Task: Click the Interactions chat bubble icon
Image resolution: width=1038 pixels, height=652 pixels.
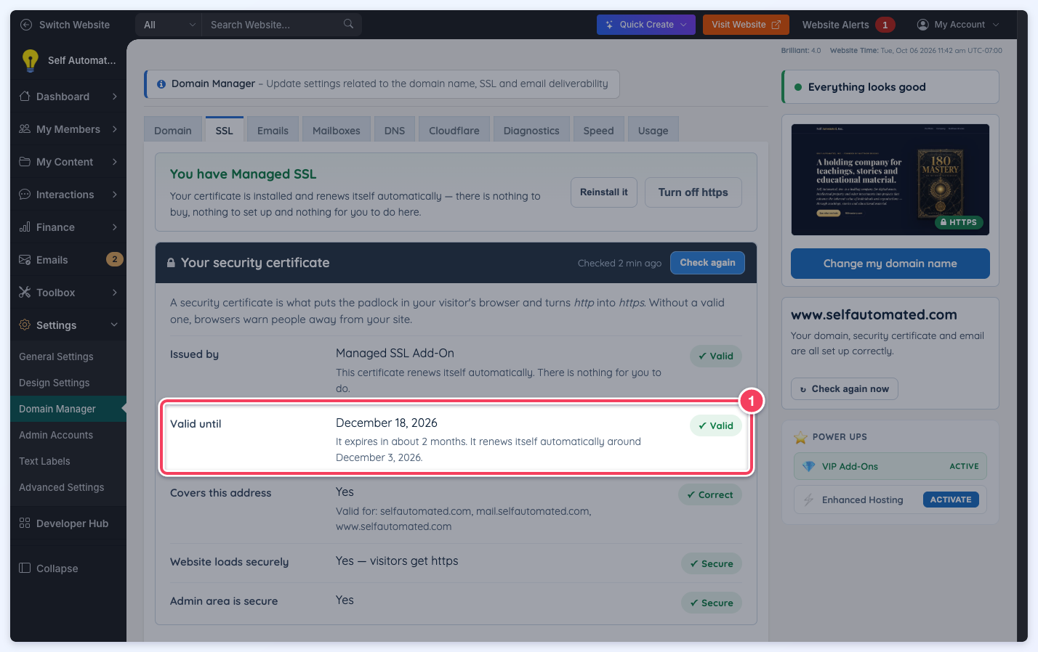Action: (x=25, y=195)
